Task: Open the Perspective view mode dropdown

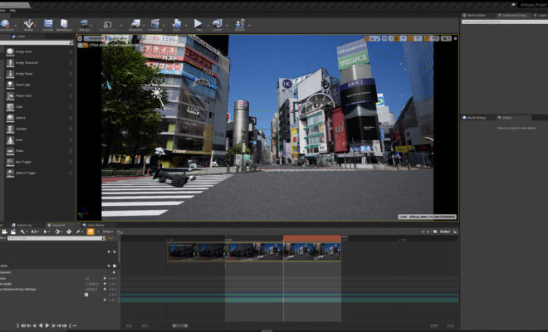Action: point(95,38)
